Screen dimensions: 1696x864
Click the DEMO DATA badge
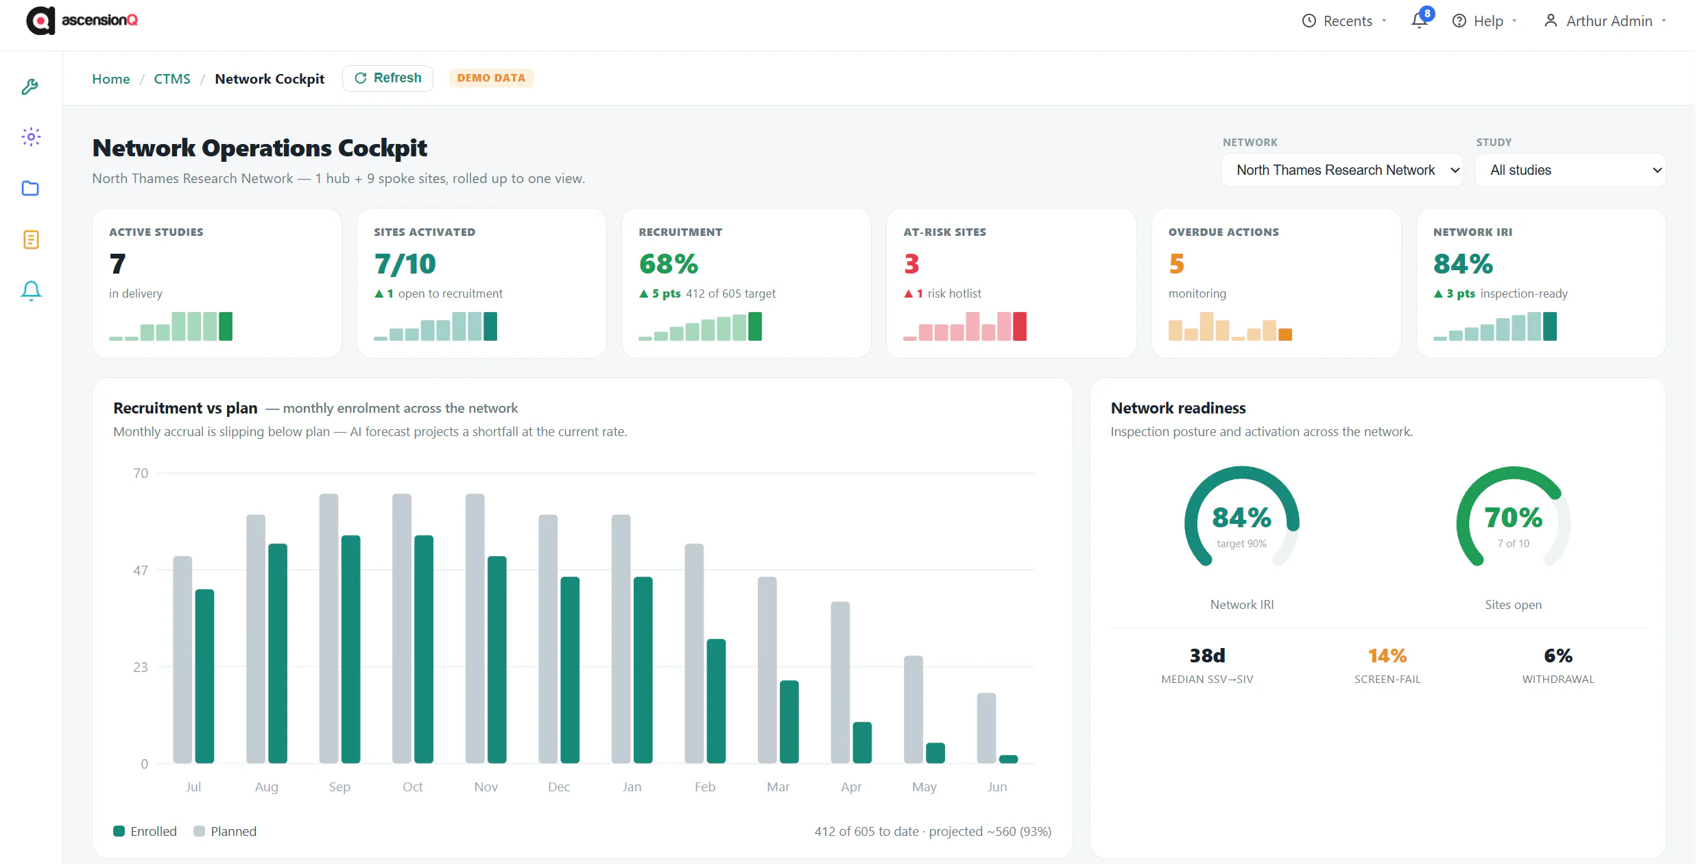coord(491,78)
